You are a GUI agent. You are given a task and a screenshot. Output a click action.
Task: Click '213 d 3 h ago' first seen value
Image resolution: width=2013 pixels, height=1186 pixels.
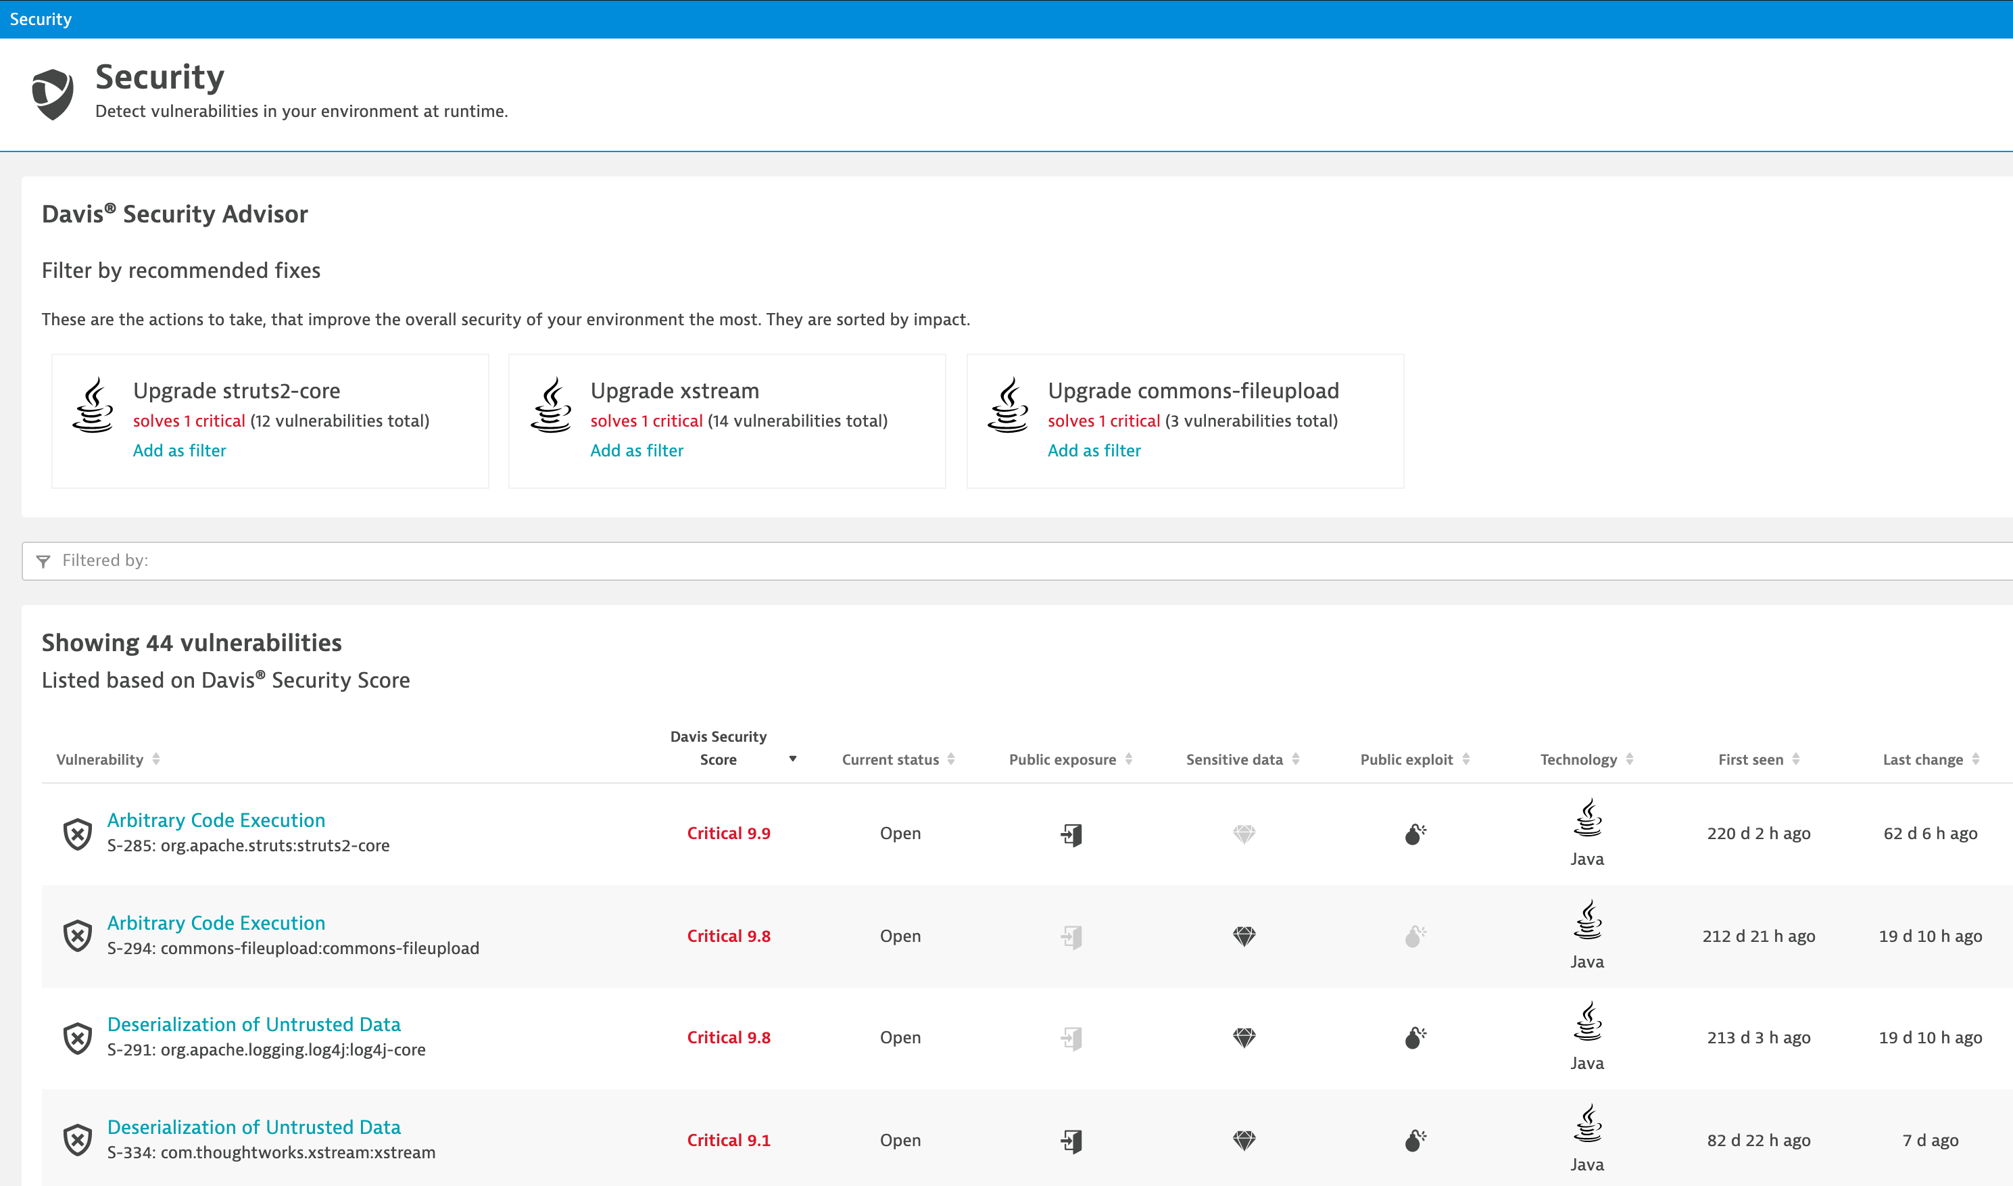click(1759, 1037)
